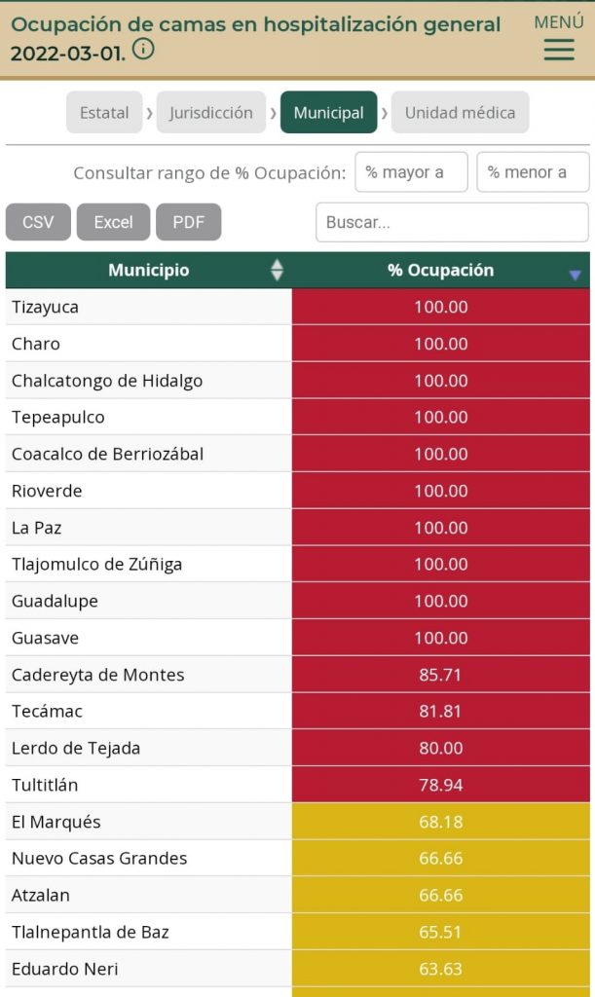Download the table as PDF
Viewport: 595px width, 997px height.
click(188, 222)
